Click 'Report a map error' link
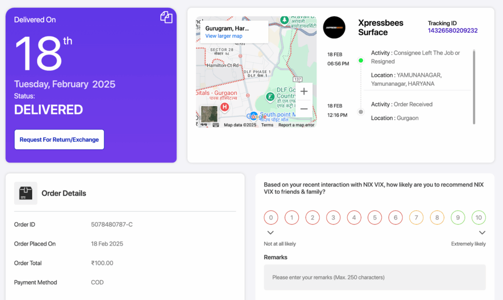This screenshot has width=503, height=300. click(x=296, y=125)
